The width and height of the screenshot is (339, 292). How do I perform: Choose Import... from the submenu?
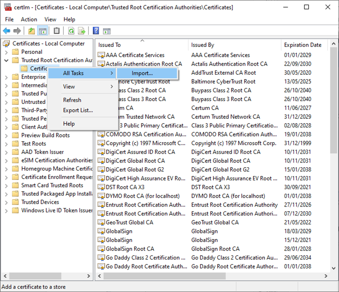pos(147,73)
